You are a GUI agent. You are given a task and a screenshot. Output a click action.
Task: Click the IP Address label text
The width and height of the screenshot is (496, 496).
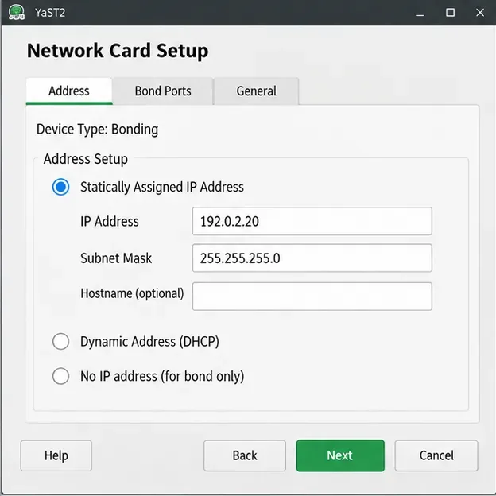[110, 221]
